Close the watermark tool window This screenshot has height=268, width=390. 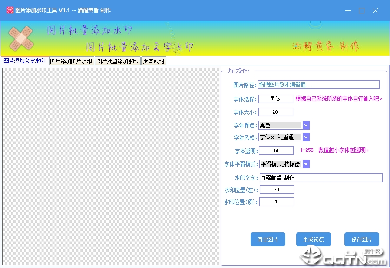point(376,10)
